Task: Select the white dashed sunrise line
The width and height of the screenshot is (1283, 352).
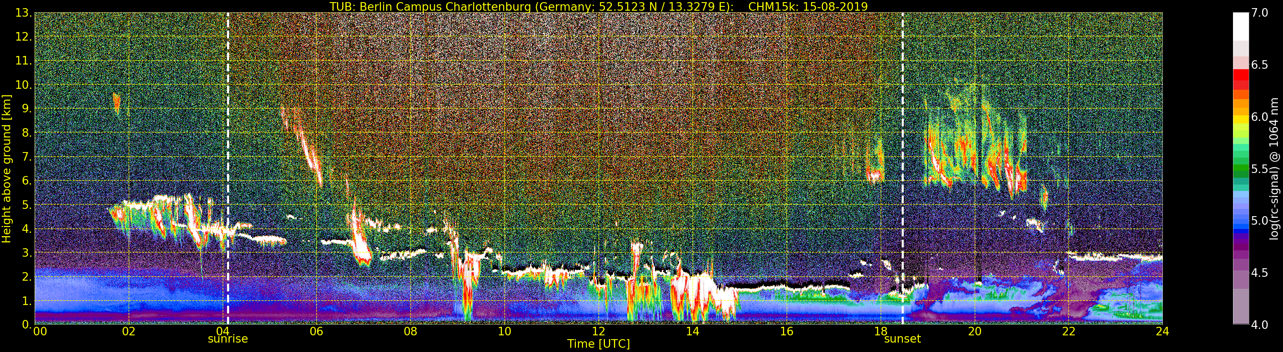Action: tap(227, 168)
